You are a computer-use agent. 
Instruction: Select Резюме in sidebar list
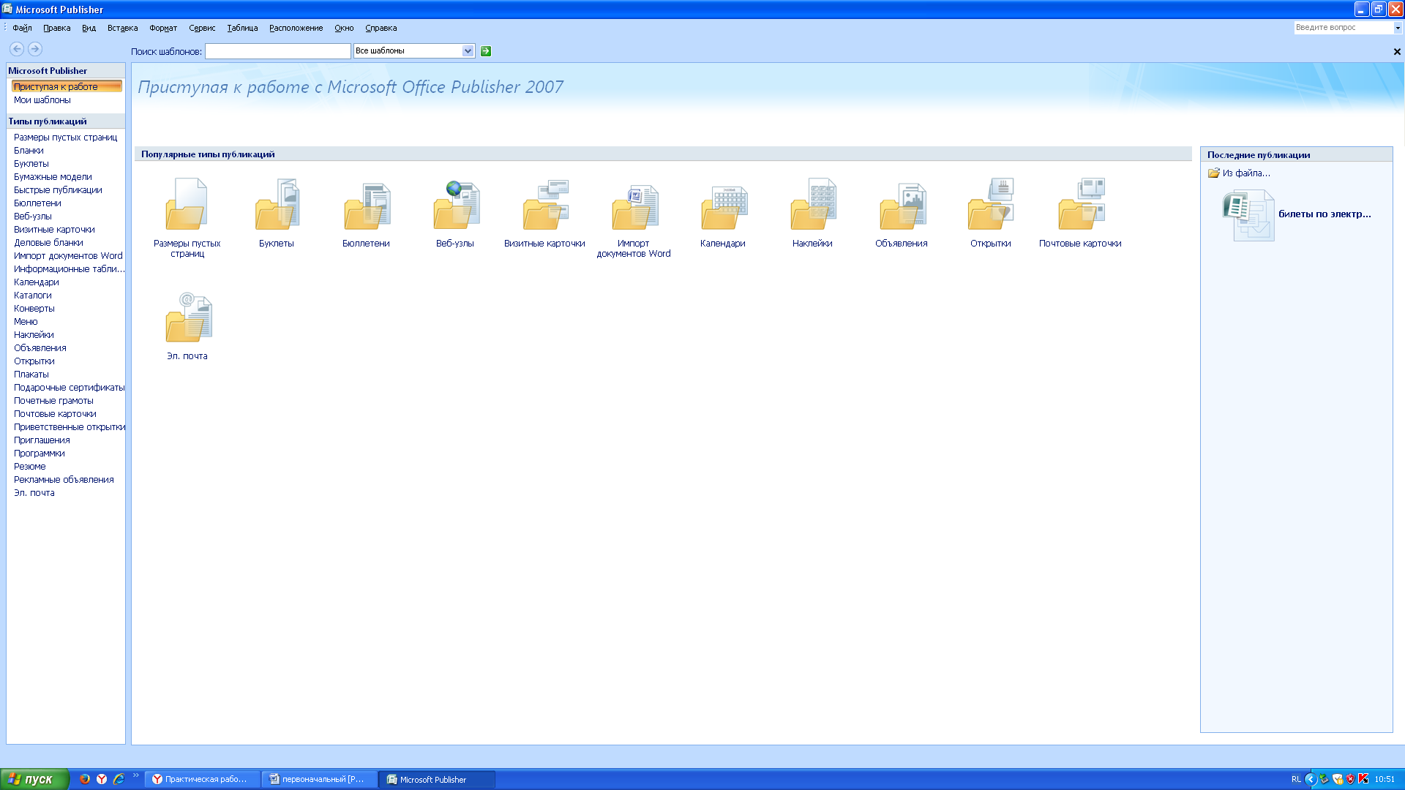(x=30, y=467)
